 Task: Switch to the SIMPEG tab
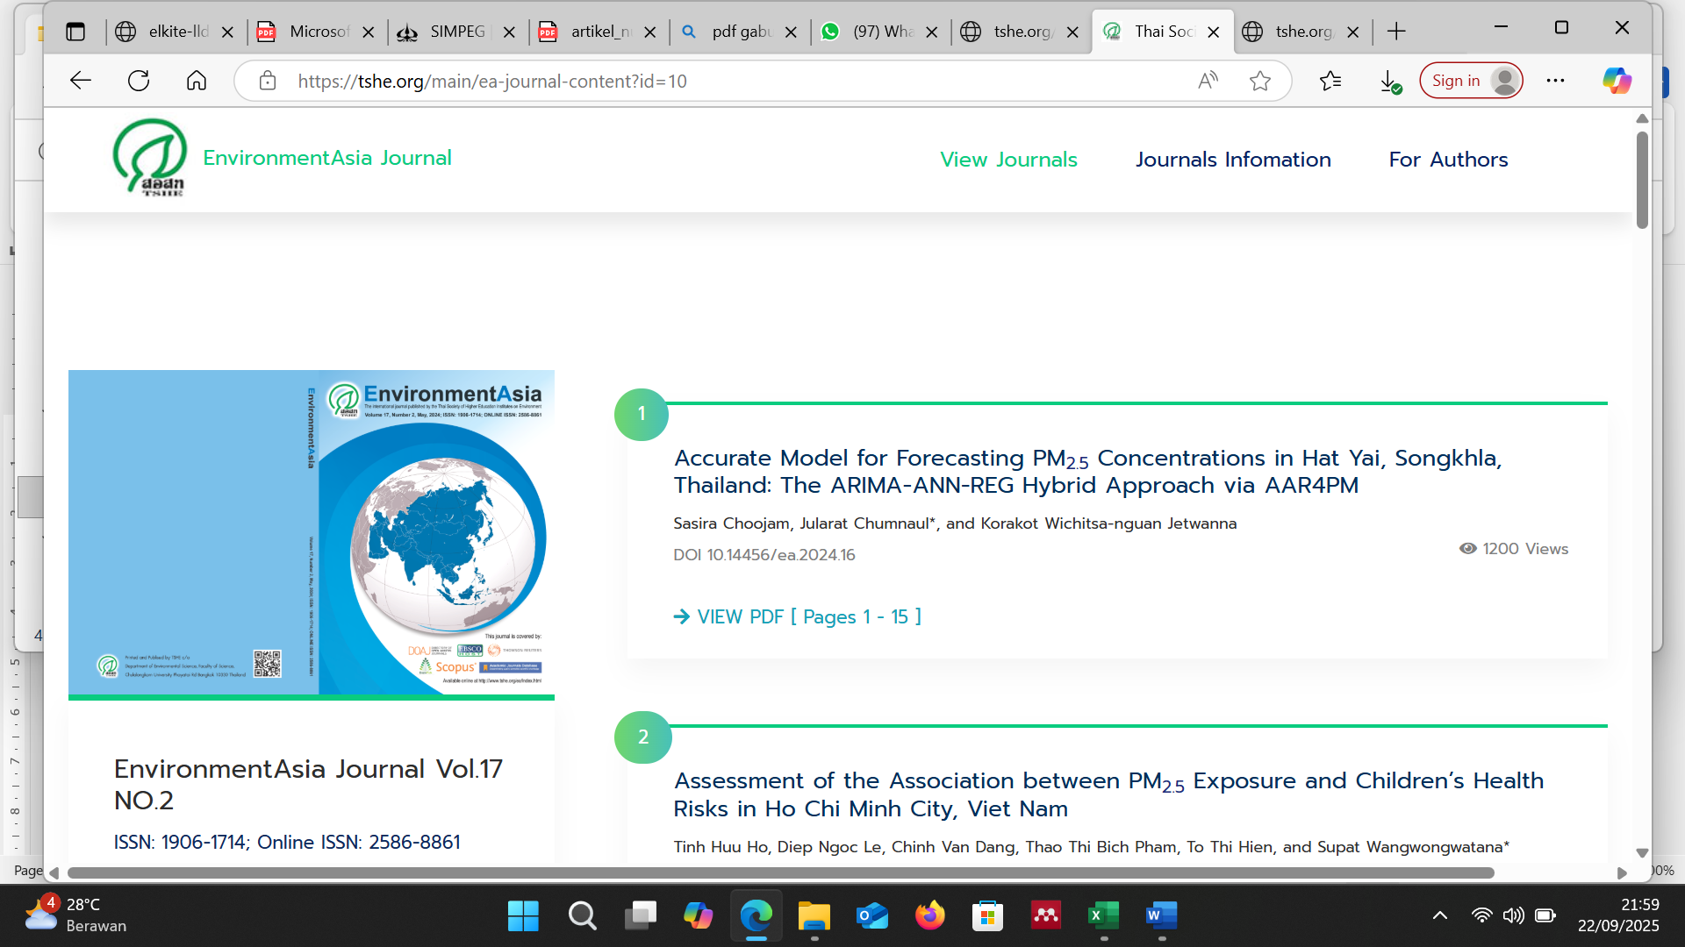[456, 32]
